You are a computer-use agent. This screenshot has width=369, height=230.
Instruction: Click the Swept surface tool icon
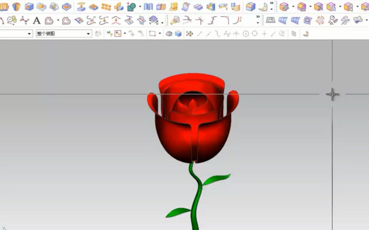click(x=345, y=21)
